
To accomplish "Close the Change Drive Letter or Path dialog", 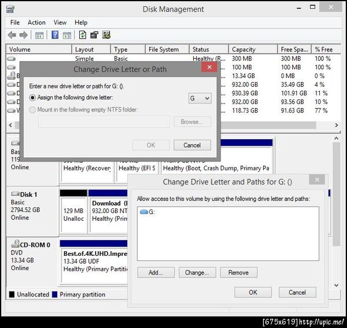I will pyautogui.click(x=209, y=67).
